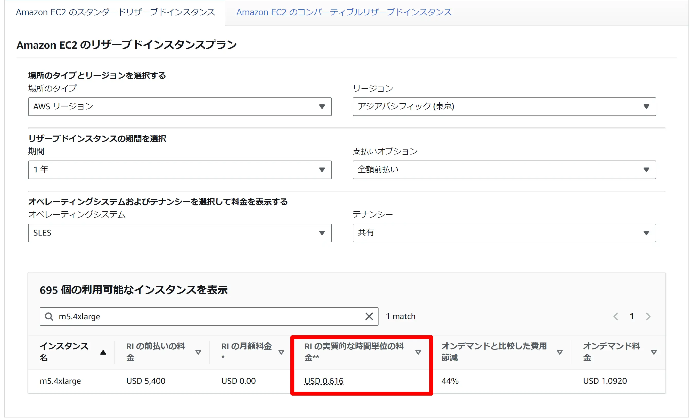Image resolution: width=690 pixels, height=418 pixels.
Task: Open the tenancy dropdown showing 共有
Action: (x=504, y=233)
